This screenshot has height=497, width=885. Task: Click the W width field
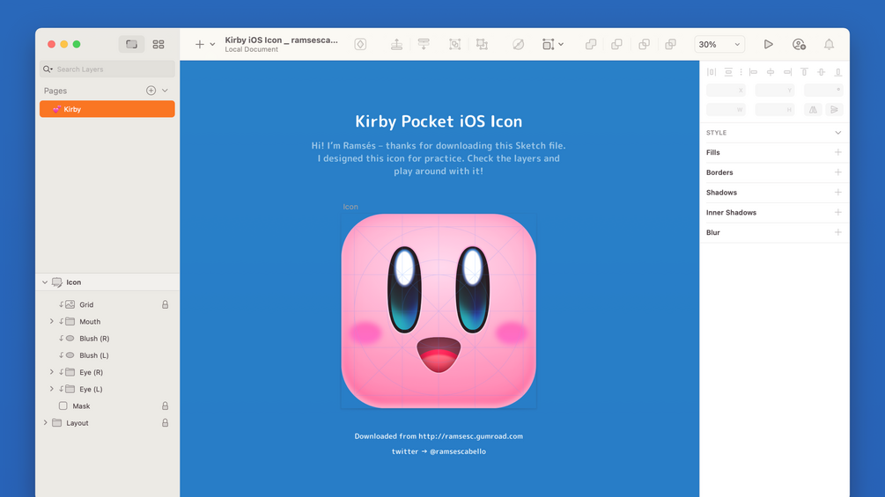click(x=726, y=109)
